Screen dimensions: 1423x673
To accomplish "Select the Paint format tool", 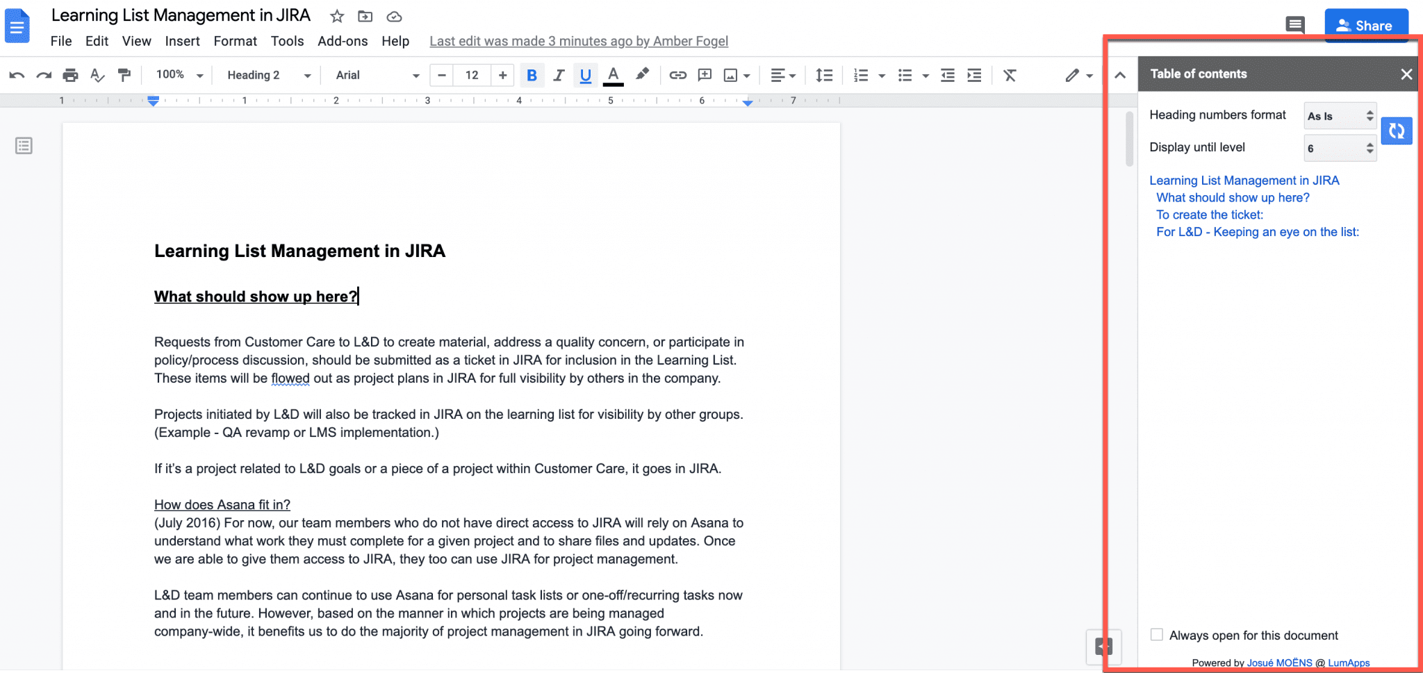I will tap(124, 75).
